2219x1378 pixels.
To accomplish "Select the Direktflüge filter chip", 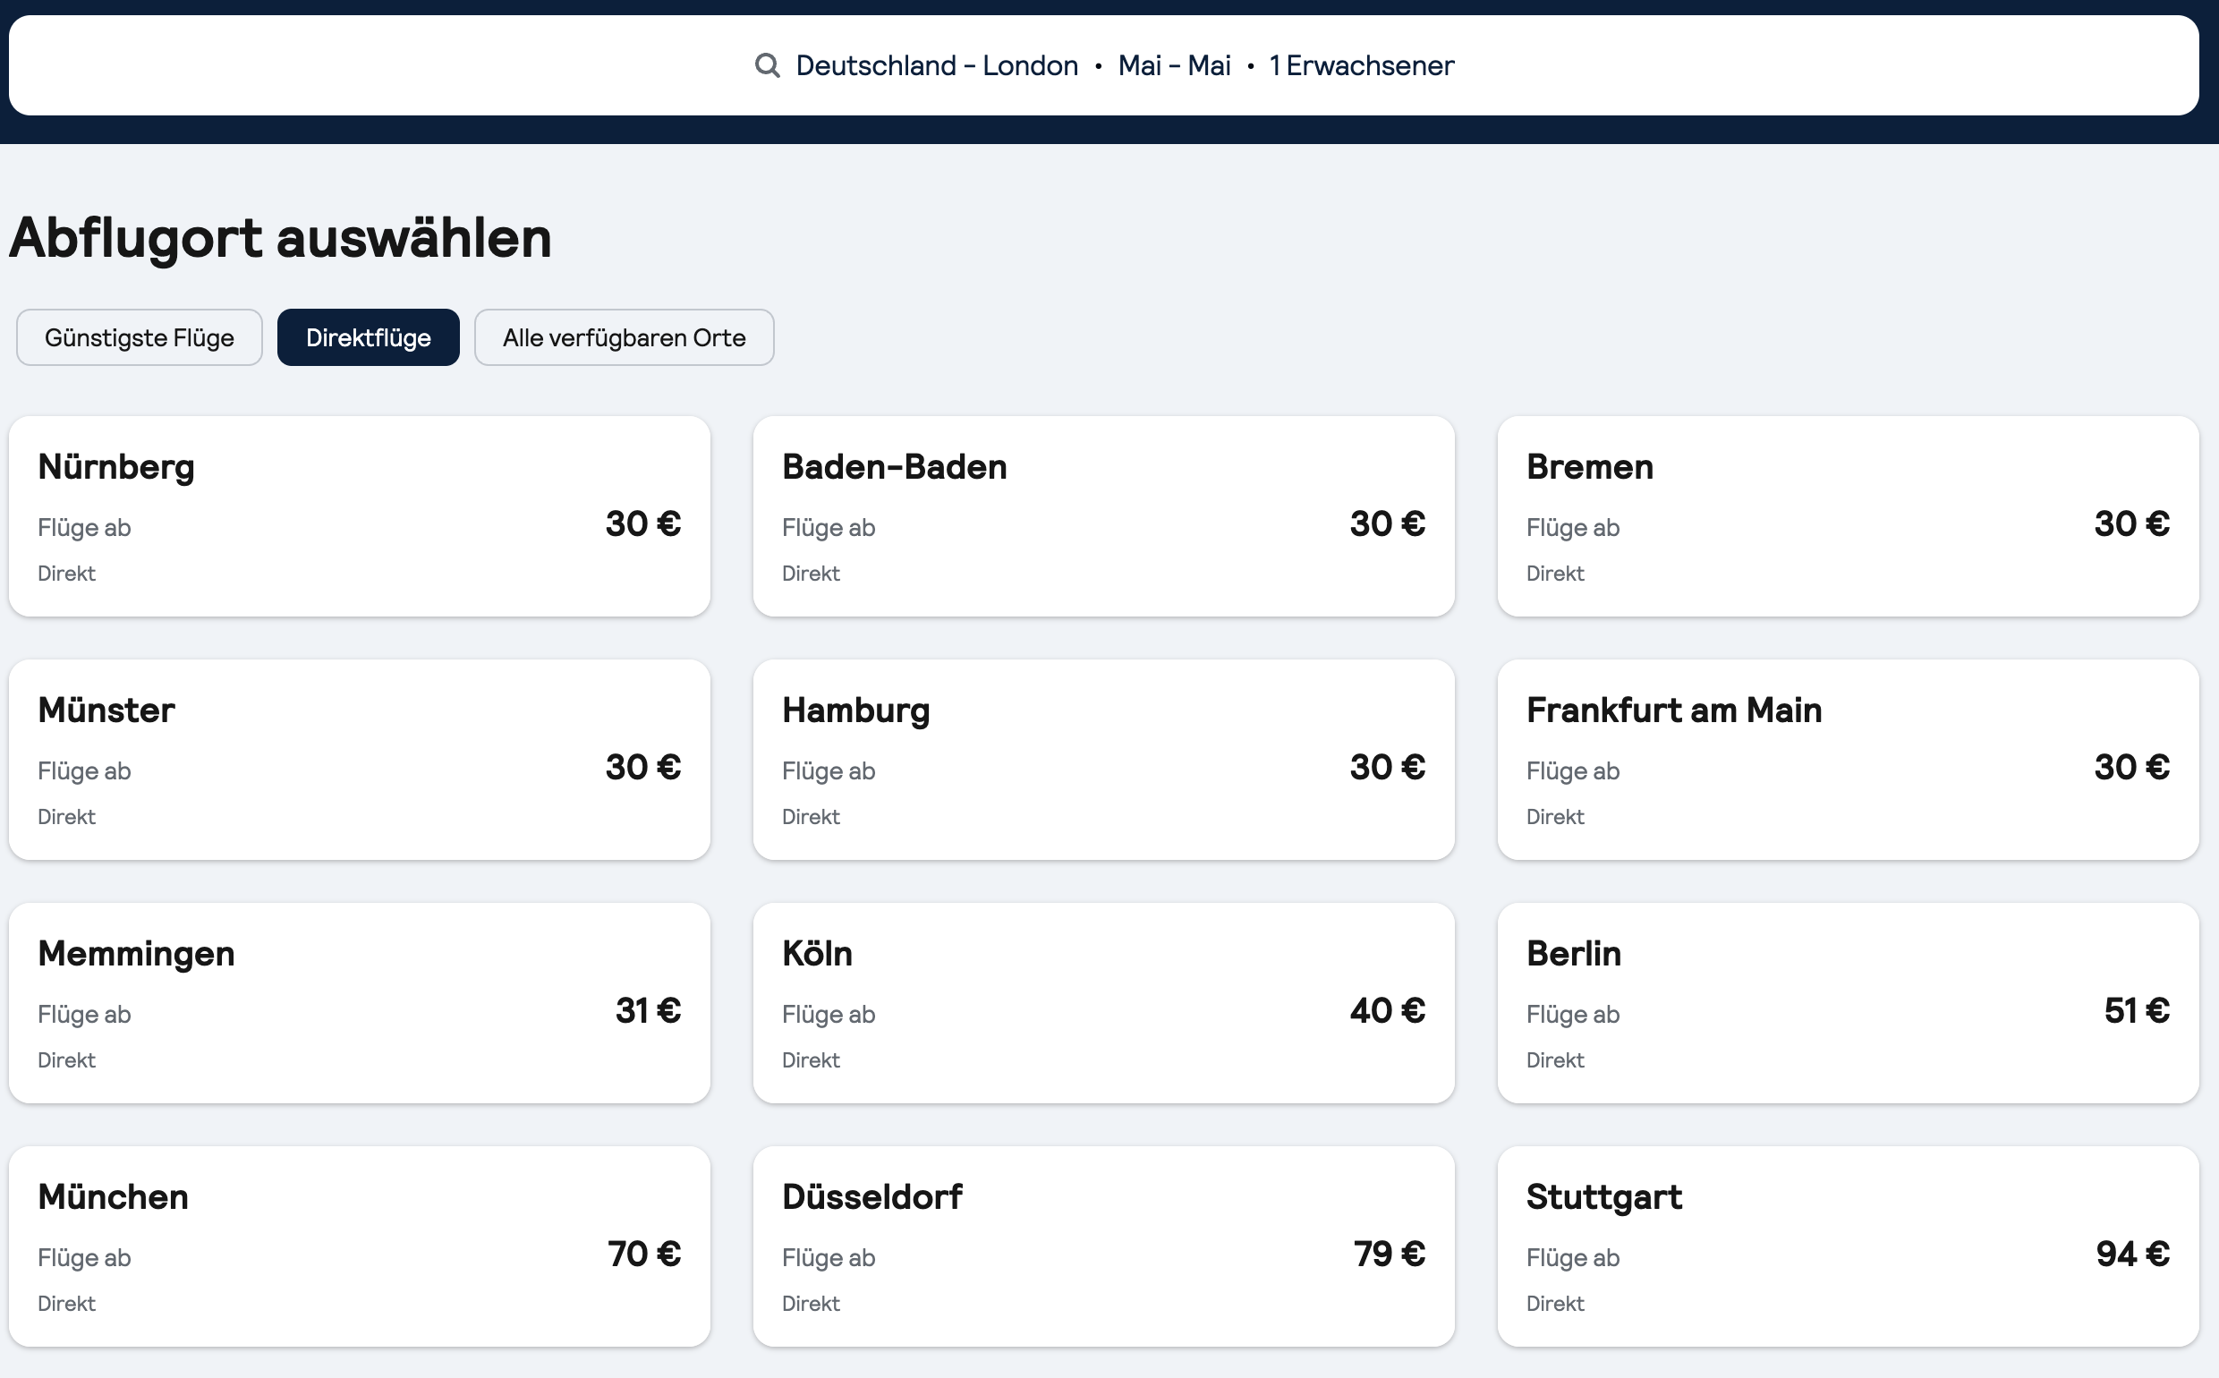I will (x=368, y=337).
